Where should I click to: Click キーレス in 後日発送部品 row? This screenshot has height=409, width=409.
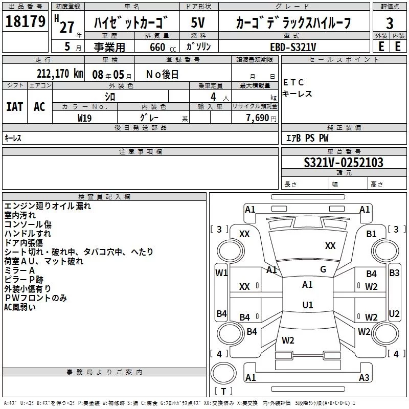(x=13, y=138)
